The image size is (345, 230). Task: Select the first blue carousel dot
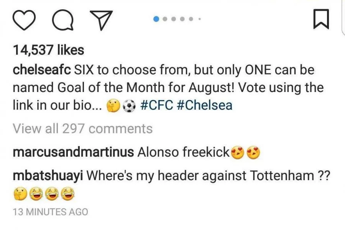click(x=156, y=19)
